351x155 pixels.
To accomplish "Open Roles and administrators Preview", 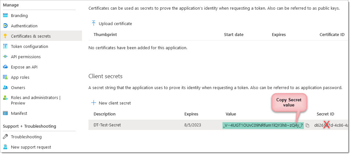I will [x=36, y=100].
